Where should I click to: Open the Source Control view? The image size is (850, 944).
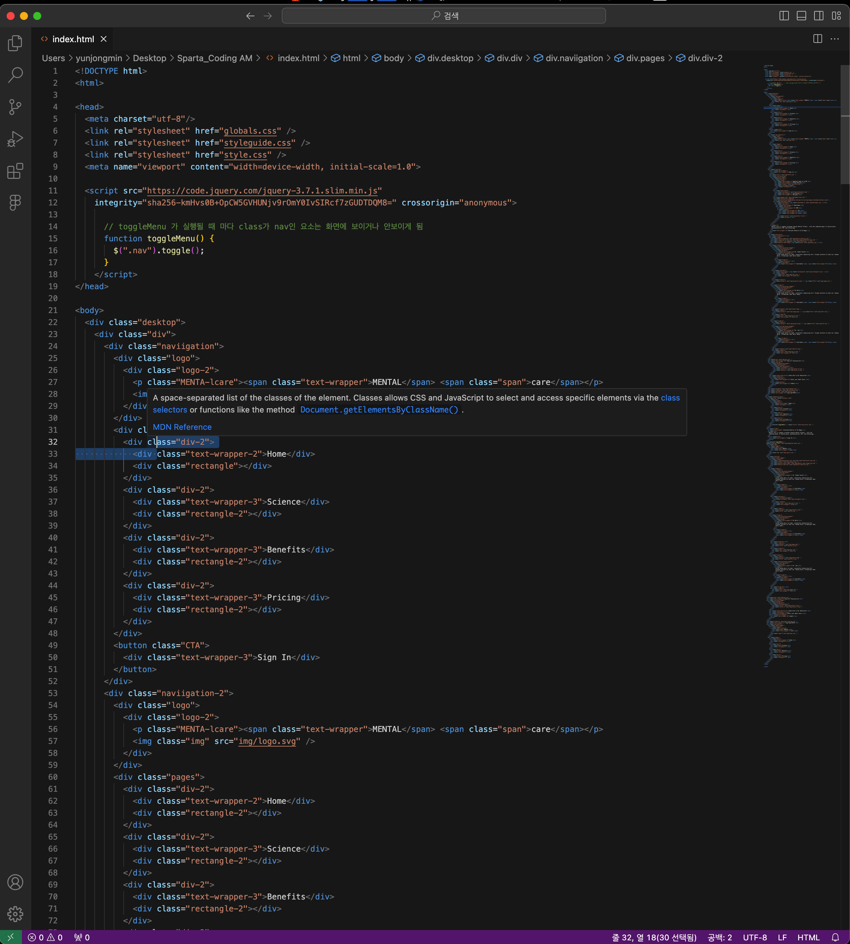click(x=15, y=107)
